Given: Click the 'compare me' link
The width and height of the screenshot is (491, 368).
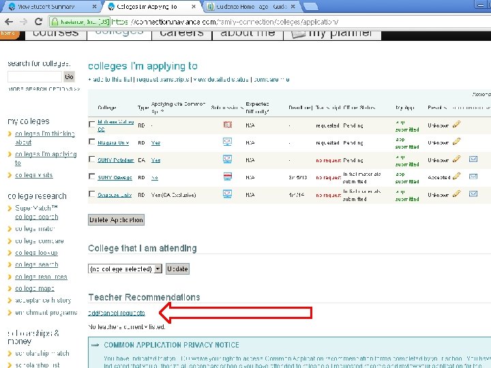Looking at the screenshot, I should 271,80.
